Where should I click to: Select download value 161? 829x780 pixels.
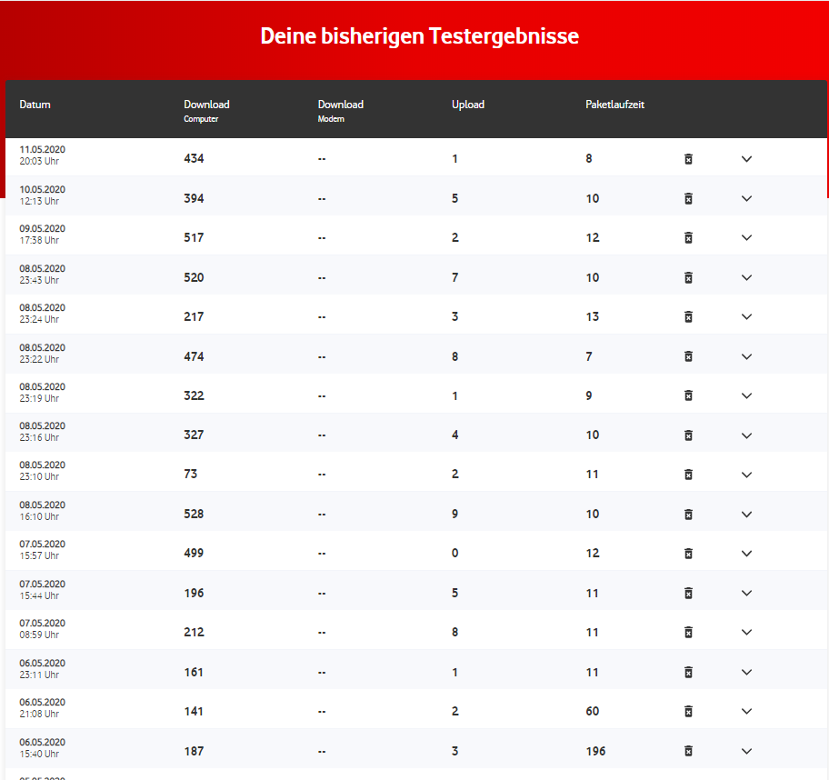pos(194,672)
